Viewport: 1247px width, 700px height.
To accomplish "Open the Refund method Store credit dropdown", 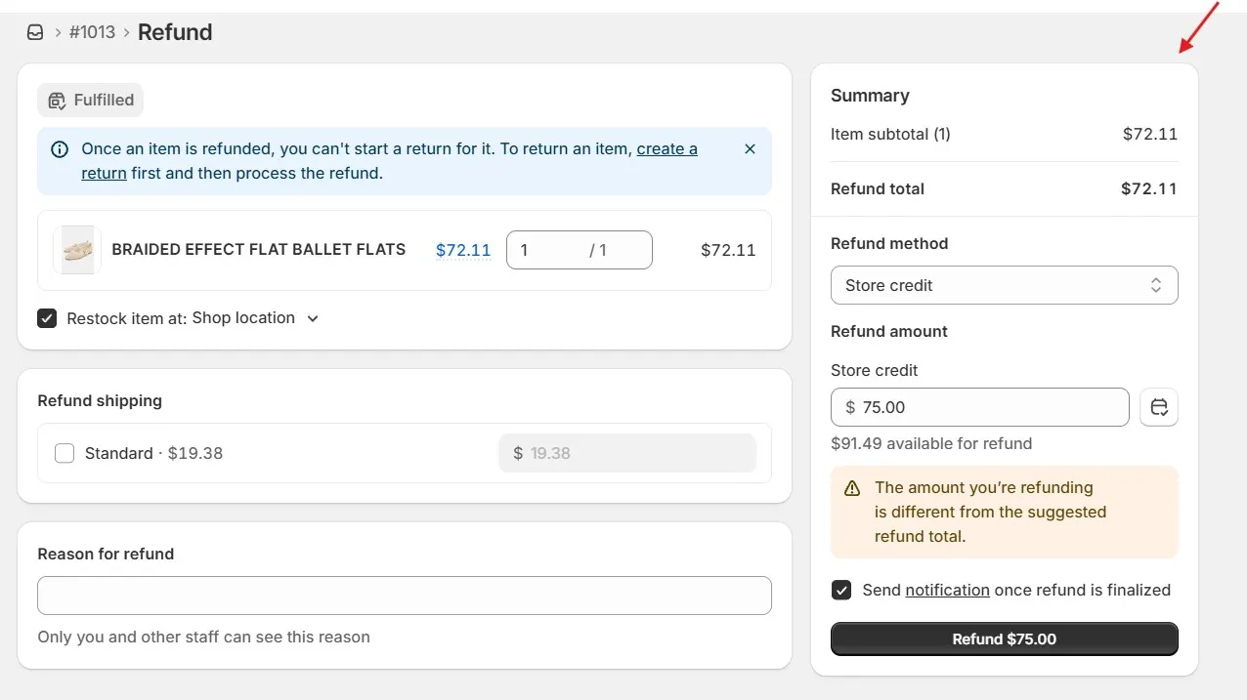I will [x=1005, y=285].
